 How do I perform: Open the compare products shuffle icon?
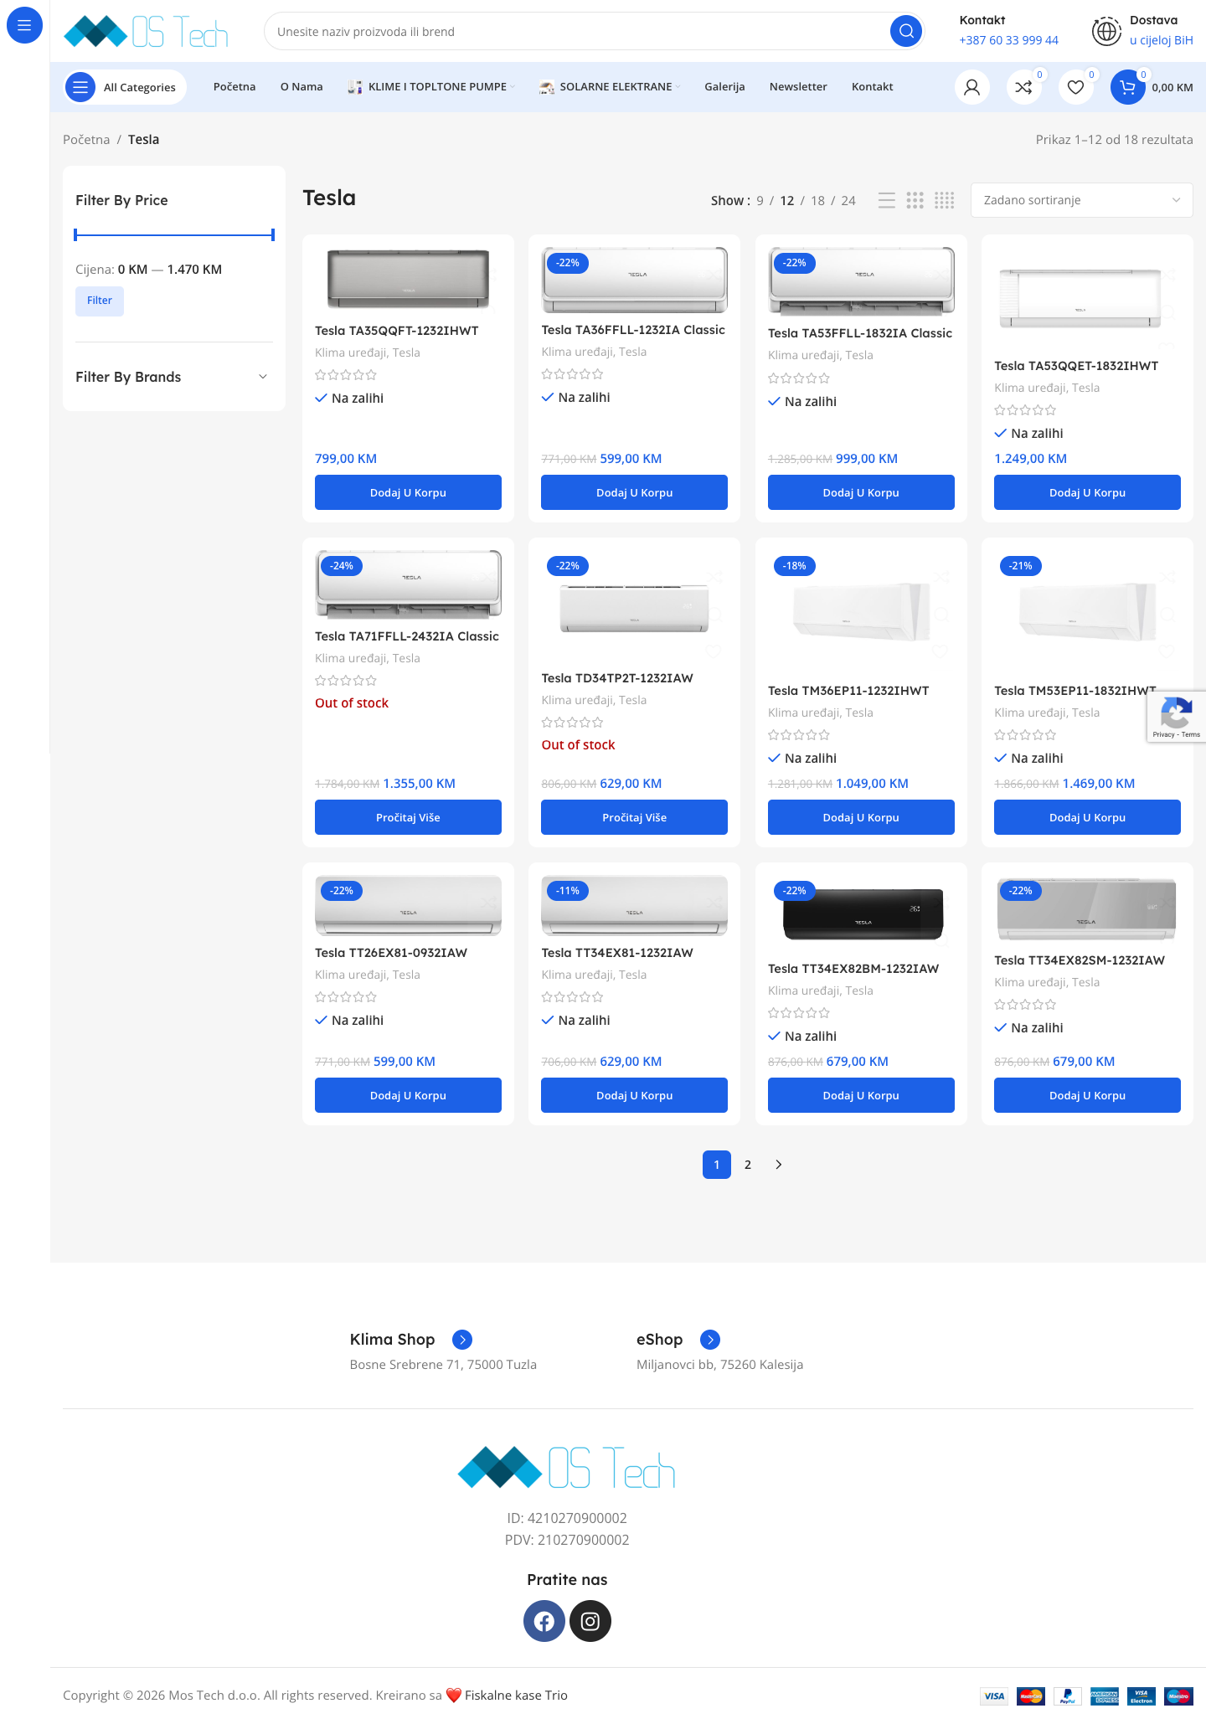(1023, 87)
